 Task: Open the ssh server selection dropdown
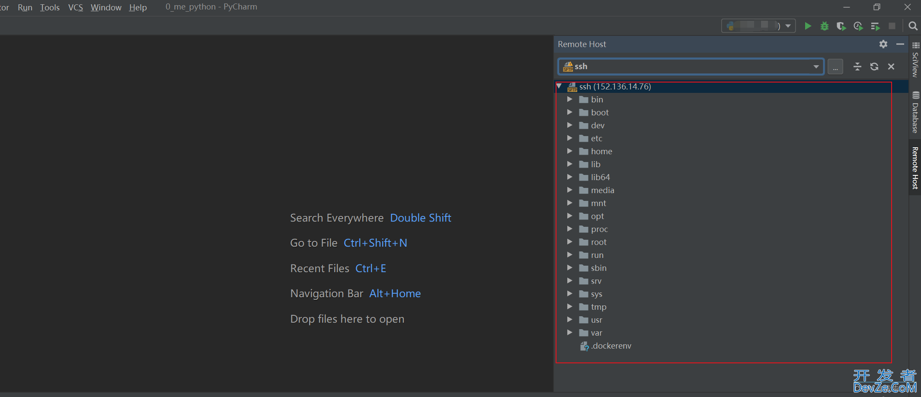coord(691,67)
